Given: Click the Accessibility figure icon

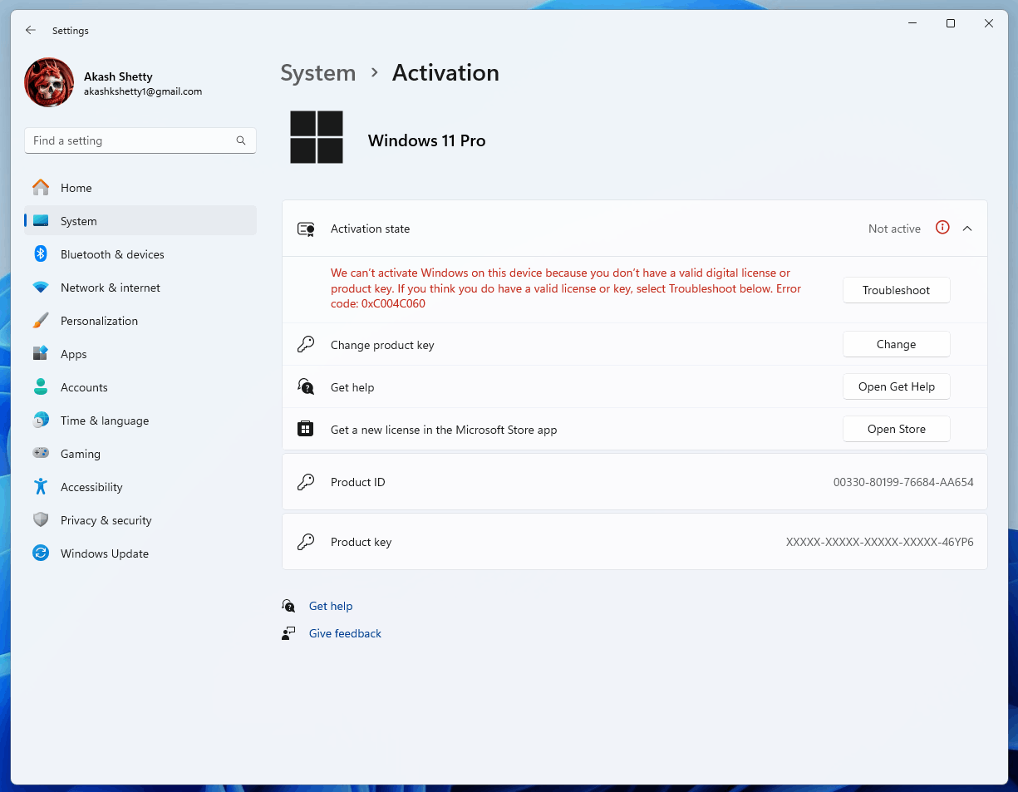Looking at the screenshot, I should tap(41, 487).
